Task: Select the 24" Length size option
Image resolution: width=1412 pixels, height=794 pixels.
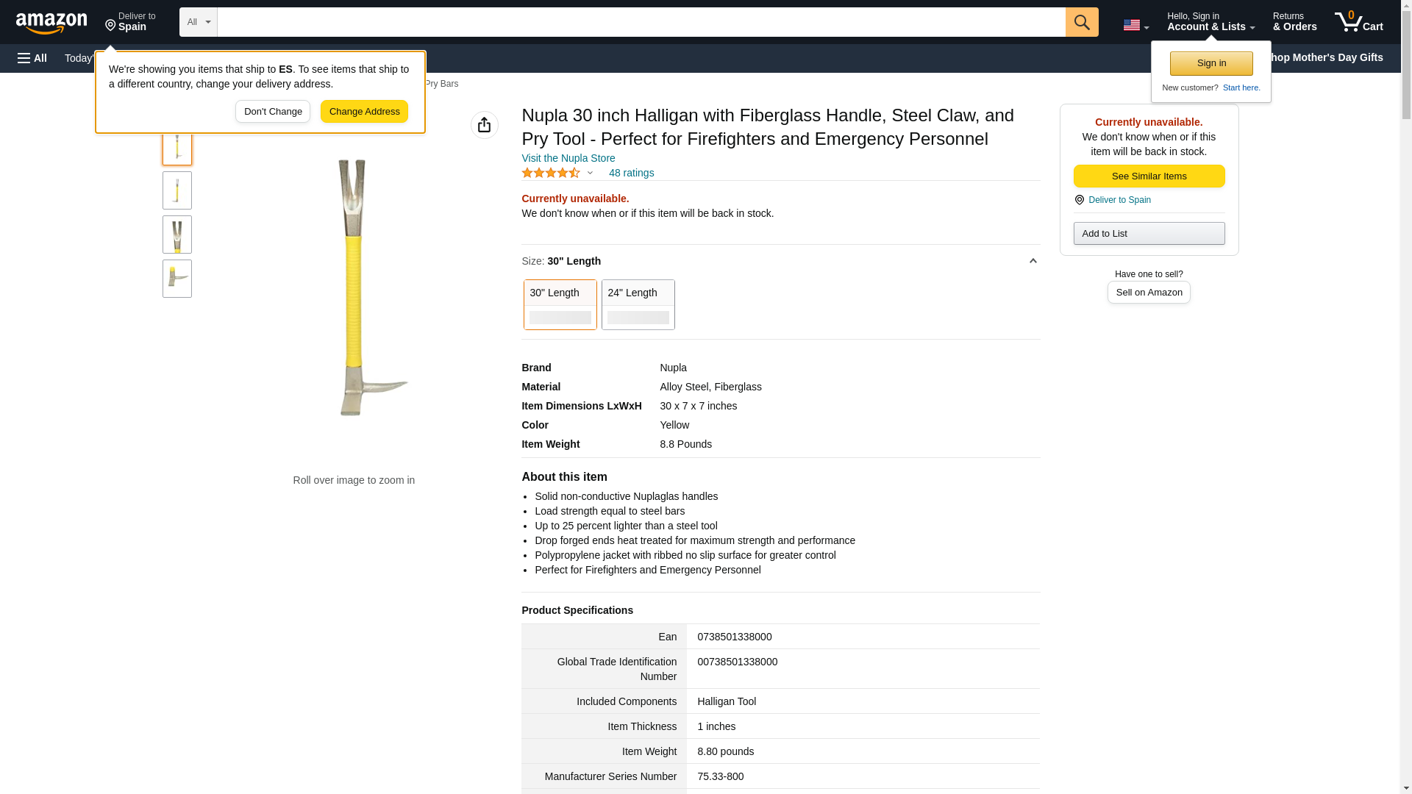Action: (638, 304)
